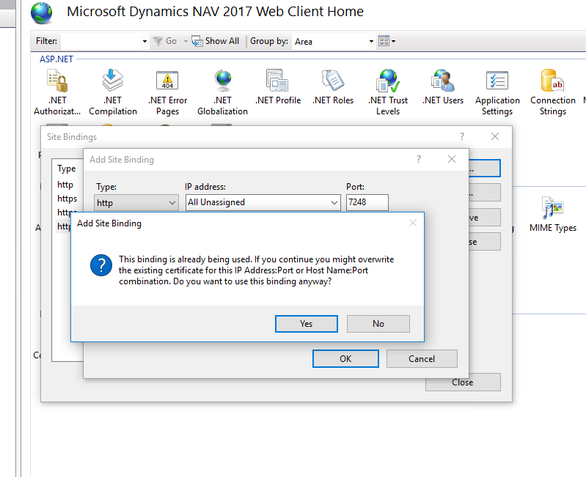Viewport: 586px width, 477px height.
Task: Open the .NET Globalization feature
Action: 222,92
